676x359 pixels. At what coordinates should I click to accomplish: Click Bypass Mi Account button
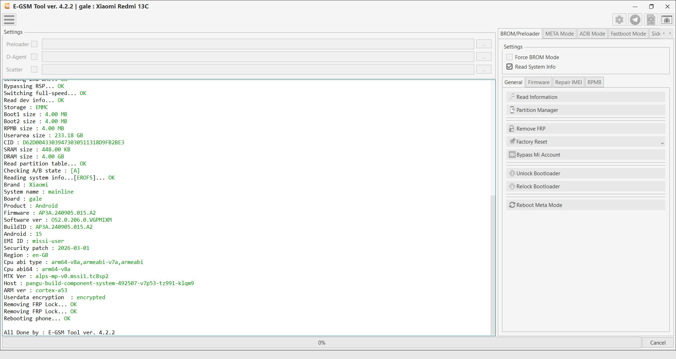point(586,155)
